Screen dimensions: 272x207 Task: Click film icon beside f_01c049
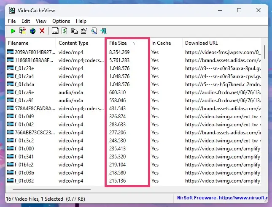pos(10,116)
